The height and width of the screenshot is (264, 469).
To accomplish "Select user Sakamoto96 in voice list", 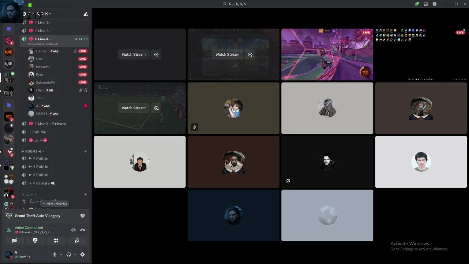I will click(x=58, y=82).
